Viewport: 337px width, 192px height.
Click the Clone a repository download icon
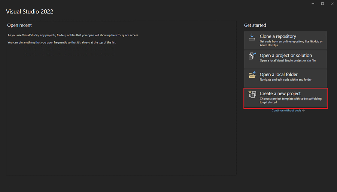point(252,37)
